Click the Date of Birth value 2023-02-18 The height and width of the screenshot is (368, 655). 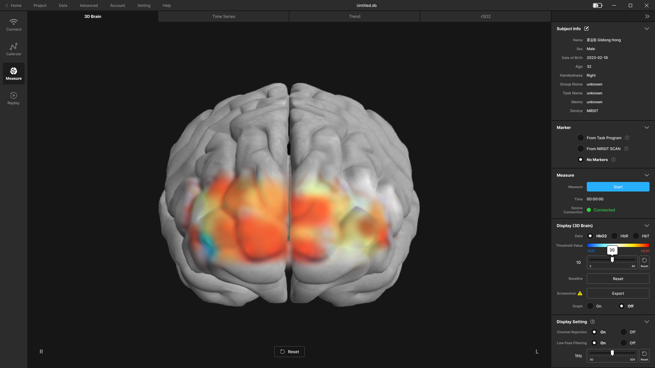pyautogui.click(x=597, y=57)
